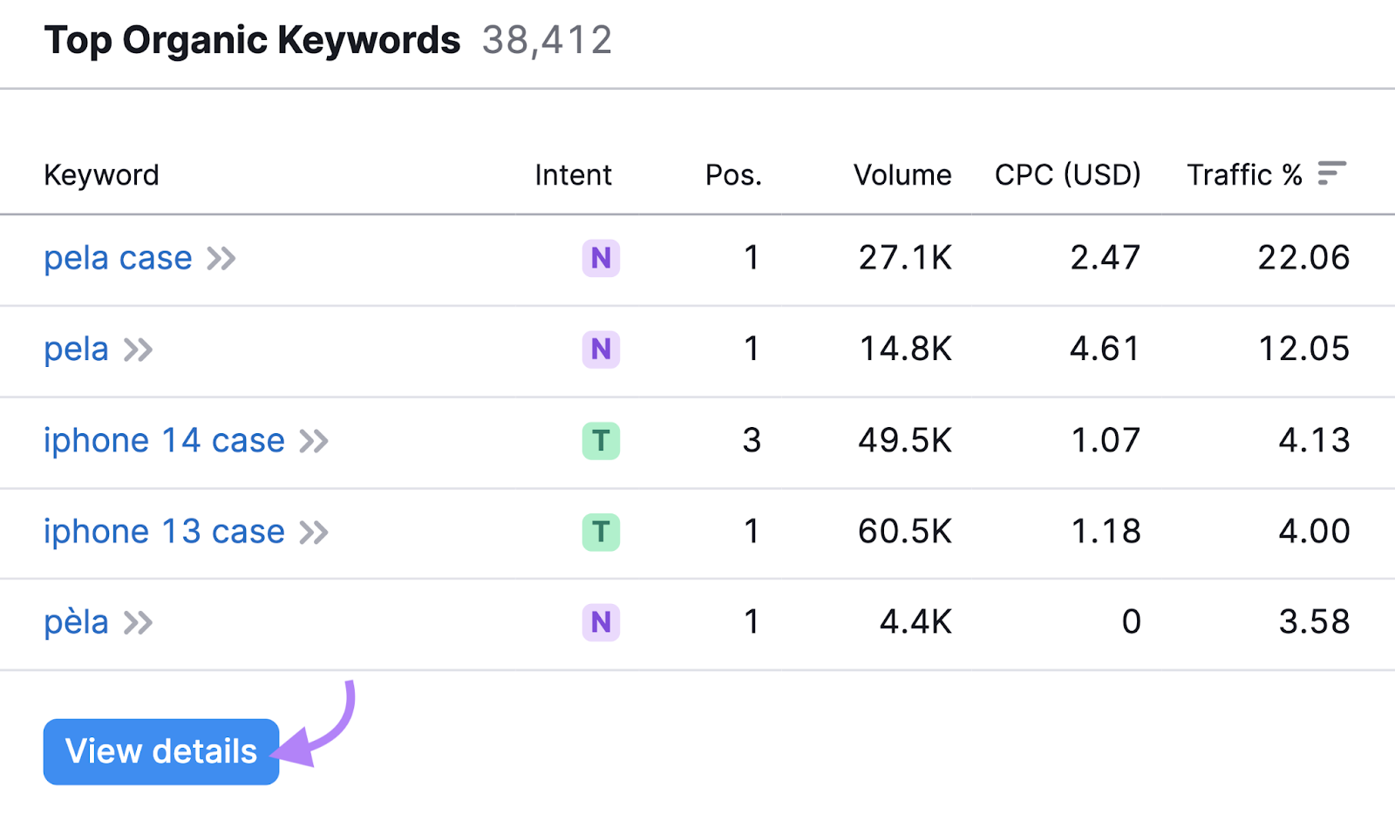The width and height of the screenshot is (1395, 828).
Task: Click double-chevron icon next to 'pèla'
Action: point(138,623)
